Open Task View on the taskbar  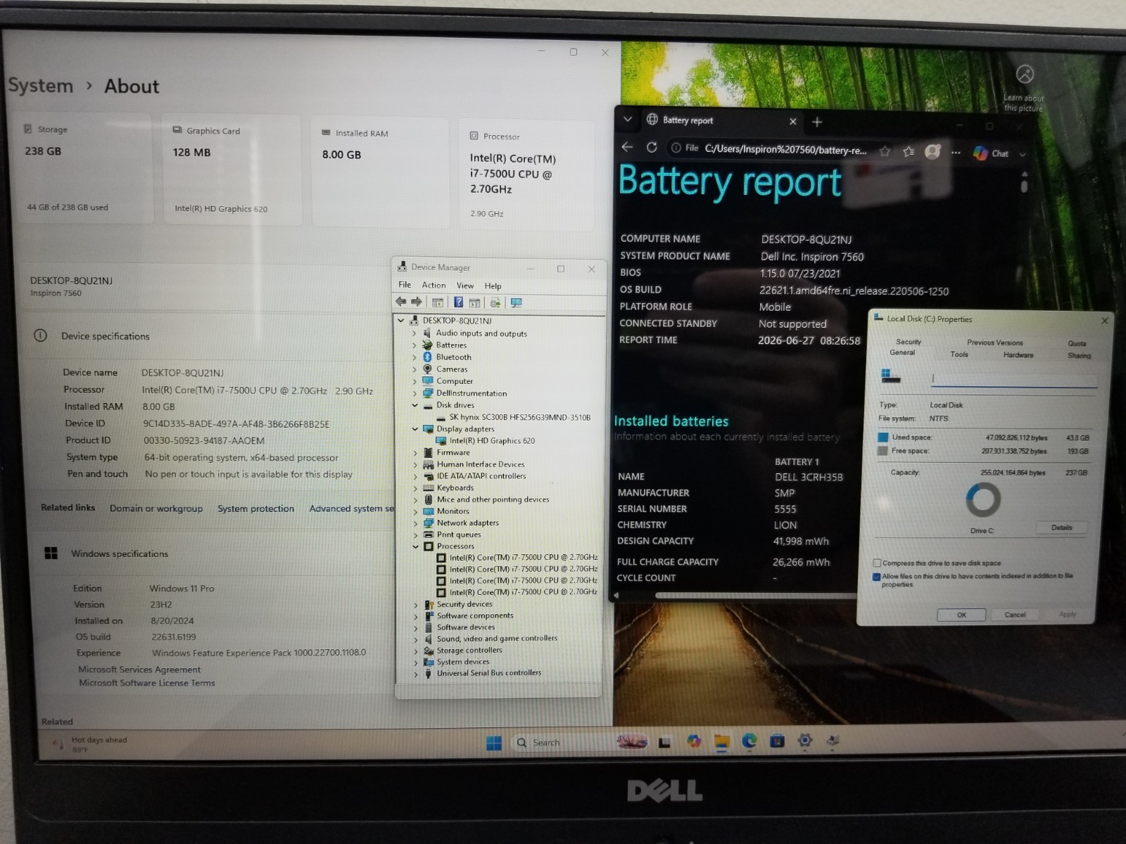pyautogui.click(x=664, y=742)
